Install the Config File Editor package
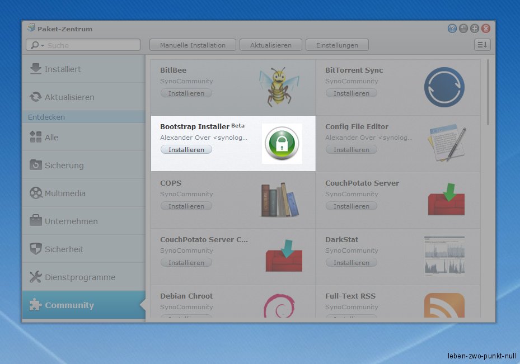 click(351, 149)
